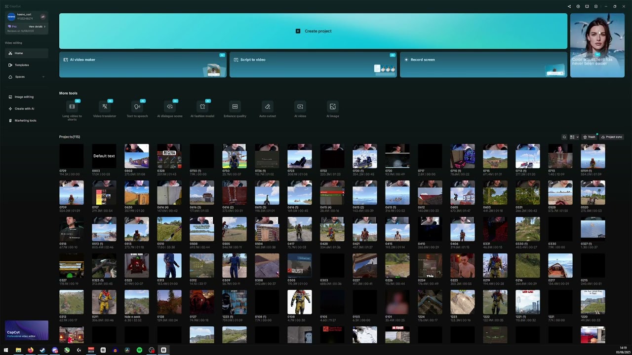The width and height of the screenshot is (632, 355).
Task: Open project 0421 thumbnail
Action: pyautogui.click(x=365, y=229)
